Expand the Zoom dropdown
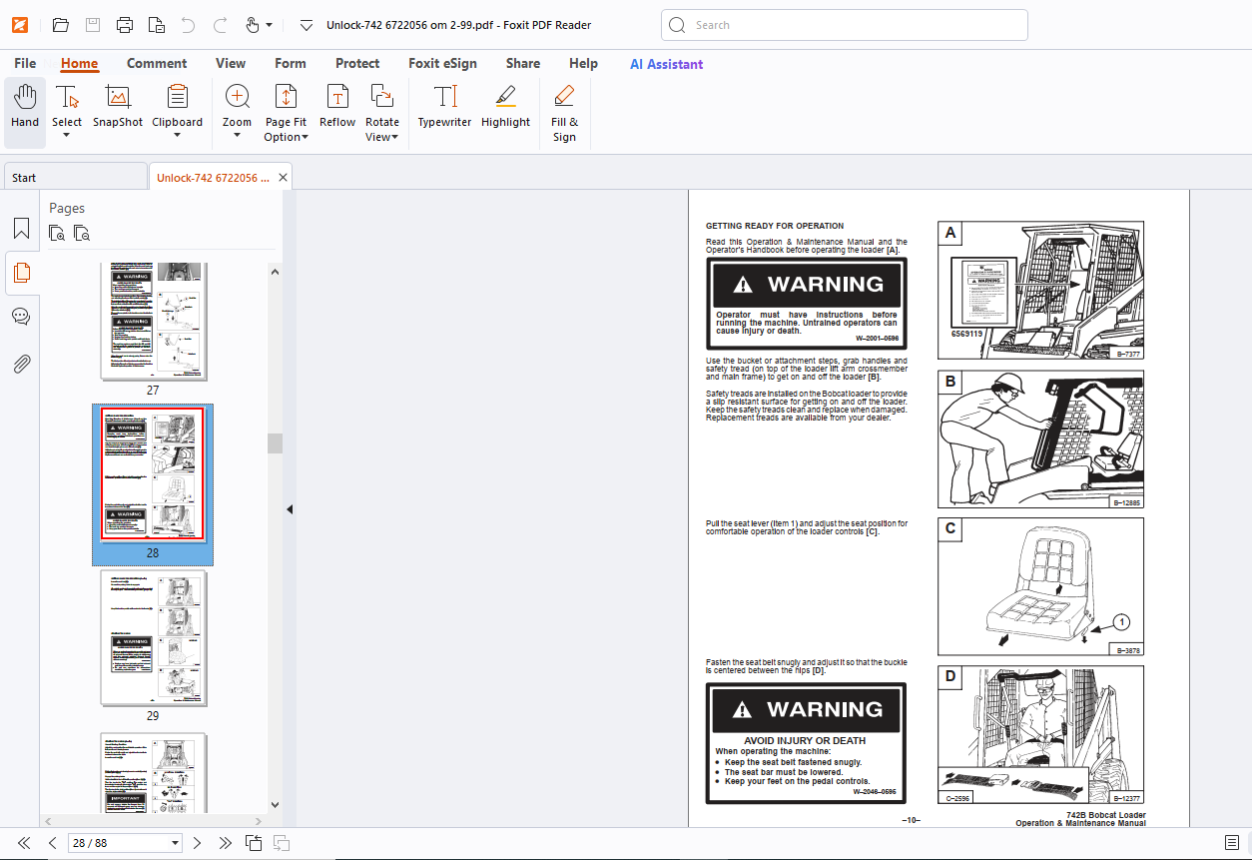 click(x=238, y=137)
